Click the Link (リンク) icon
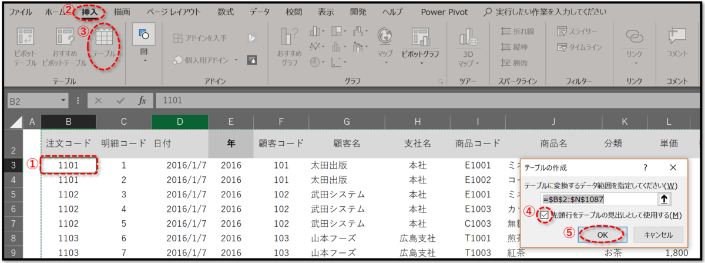705x263 pixels. pos(634,36)
